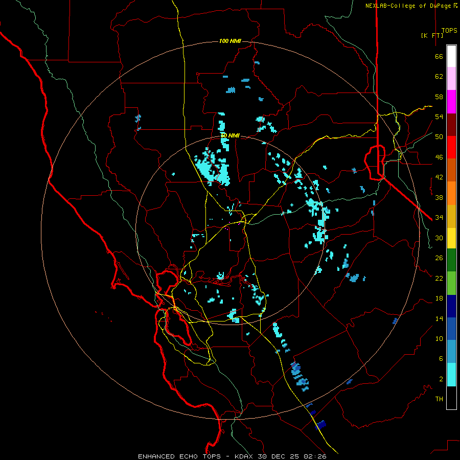Screen dimensions: 460x460
Task: Click the magenta legend swatch
Action: coord(451,102)
